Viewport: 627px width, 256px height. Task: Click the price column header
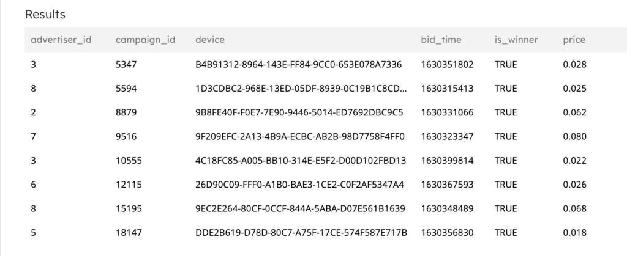click(x=574, y=40)
